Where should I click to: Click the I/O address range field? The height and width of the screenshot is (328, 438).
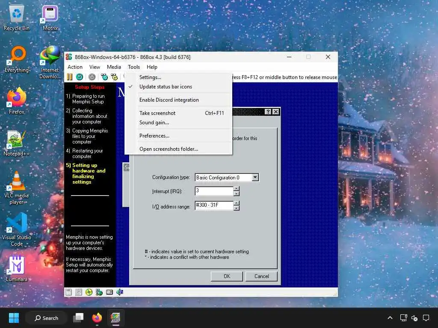pos(214,205)
